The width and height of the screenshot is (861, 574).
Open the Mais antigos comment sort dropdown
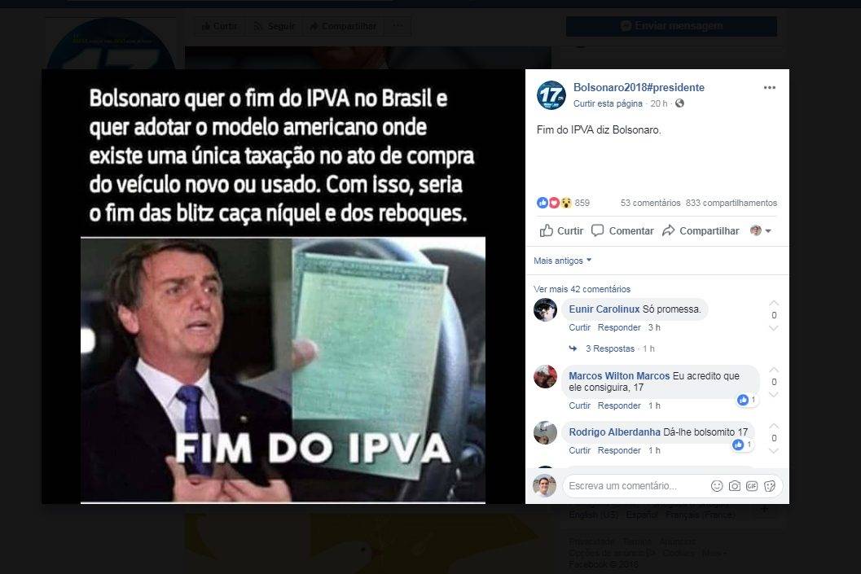562,261
